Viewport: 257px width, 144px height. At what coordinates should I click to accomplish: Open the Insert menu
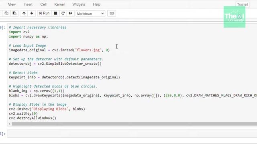click(x=28, y=4)
